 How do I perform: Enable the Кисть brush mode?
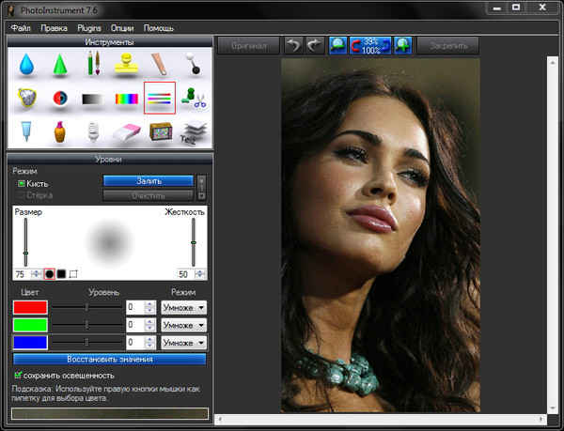(x=22, y=184)
